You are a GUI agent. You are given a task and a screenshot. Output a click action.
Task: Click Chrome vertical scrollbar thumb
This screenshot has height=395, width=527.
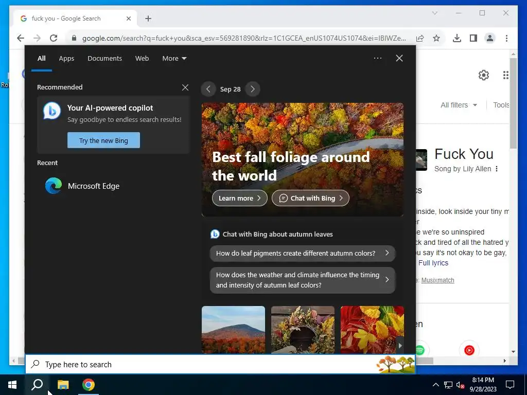pyautogui.click(x=513, y=103)
